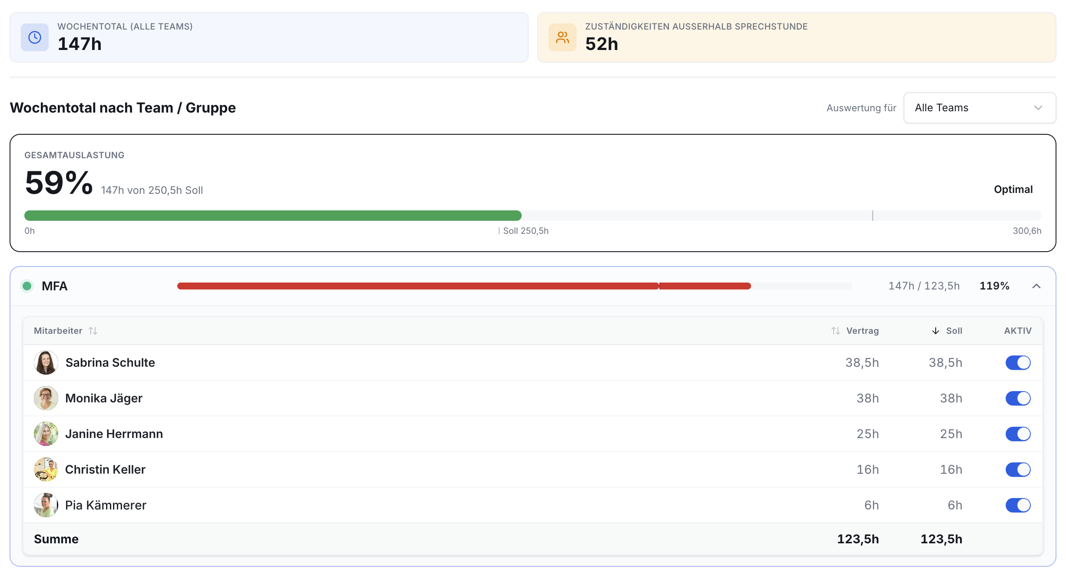The image size is (1066, 572).
Task: Click the Optimal status label
Action: click(x=1013, y=190)
